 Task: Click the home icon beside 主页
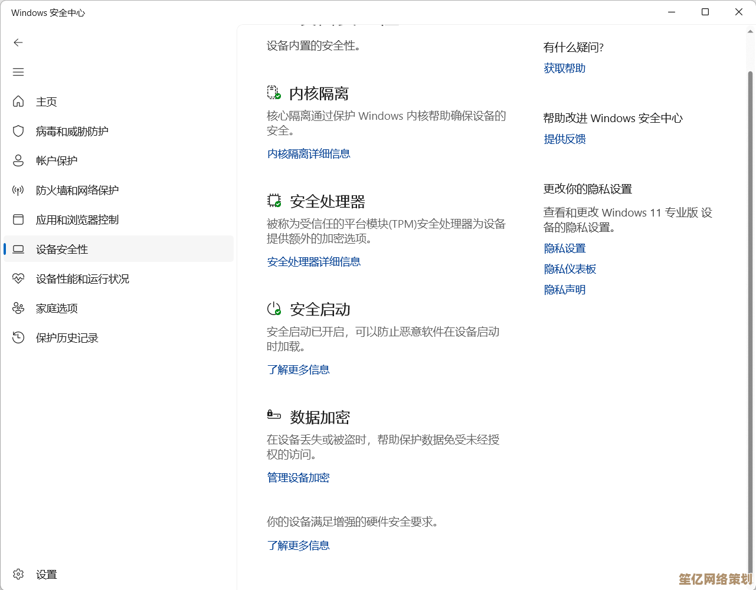[18, 101]
